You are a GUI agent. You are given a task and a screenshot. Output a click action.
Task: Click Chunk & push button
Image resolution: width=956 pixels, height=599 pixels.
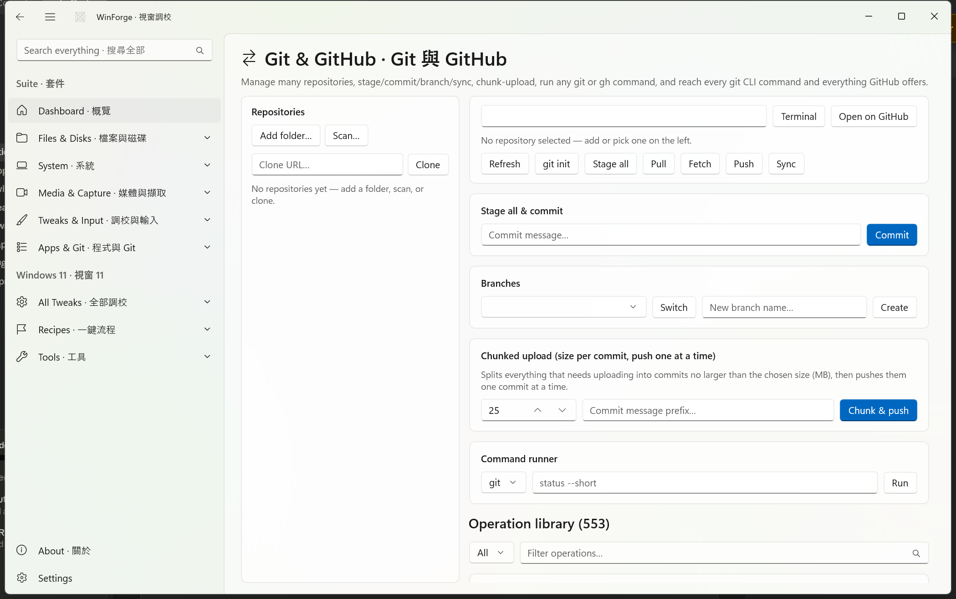[x=878, y=410]
